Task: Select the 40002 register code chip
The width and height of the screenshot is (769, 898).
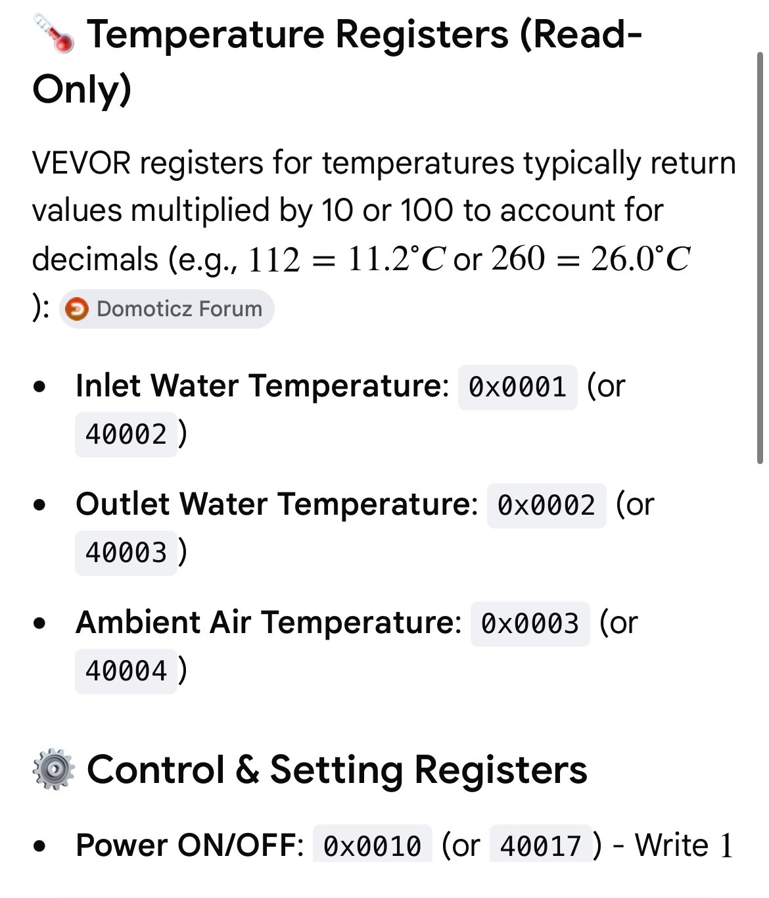Action: tap(126, 435)
